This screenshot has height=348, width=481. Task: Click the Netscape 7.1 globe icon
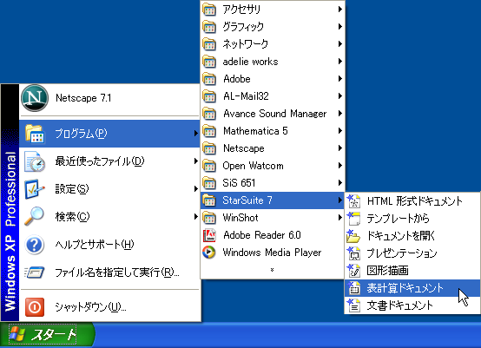click(35, 98)
